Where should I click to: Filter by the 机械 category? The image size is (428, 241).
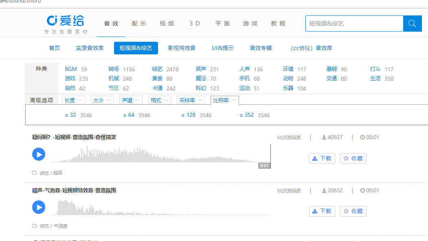click(114, 79)
